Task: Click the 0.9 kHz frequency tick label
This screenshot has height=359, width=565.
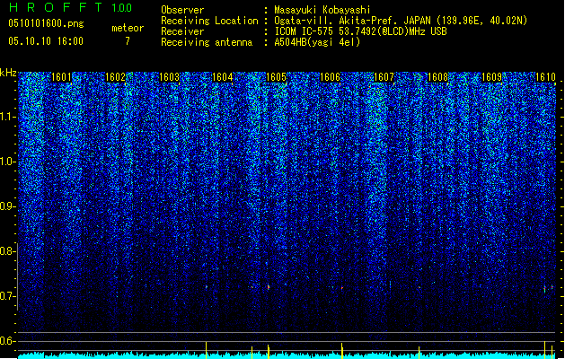Action: (7, 206)
